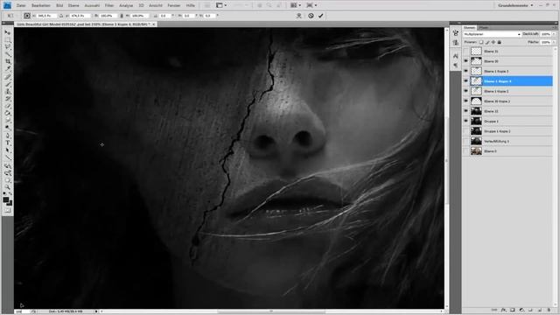Lock all for the layer
560x315 pixels.
tap(500, 42)
